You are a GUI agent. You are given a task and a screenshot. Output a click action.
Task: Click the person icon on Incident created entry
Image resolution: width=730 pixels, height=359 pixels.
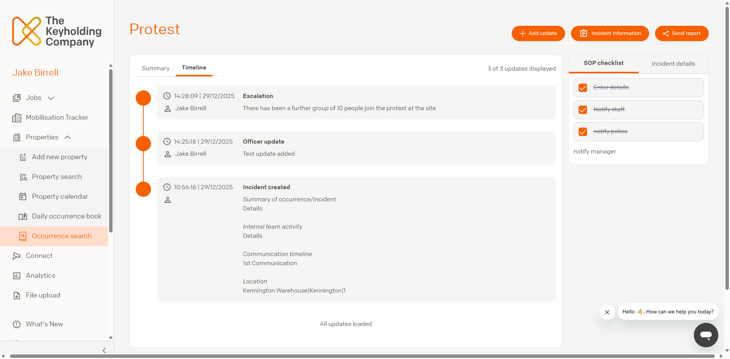point(167,200)
